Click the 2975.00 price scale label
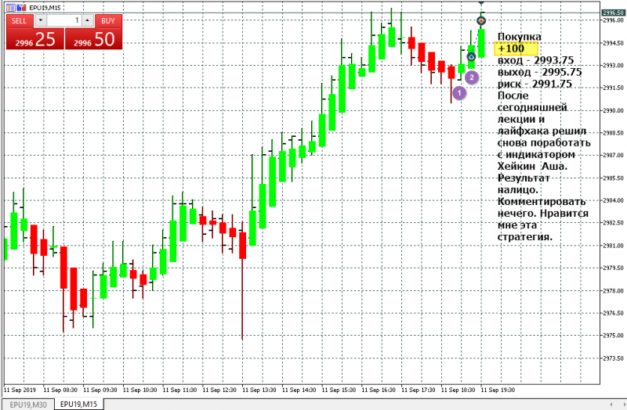Viewport: 627px width, 410px height. [613, 336]
